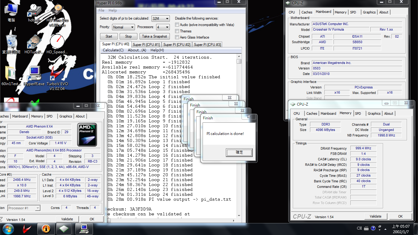Click the keyboard IME icon in tray
This screenshot has width=418, height=235.
(x=367, y=228)
